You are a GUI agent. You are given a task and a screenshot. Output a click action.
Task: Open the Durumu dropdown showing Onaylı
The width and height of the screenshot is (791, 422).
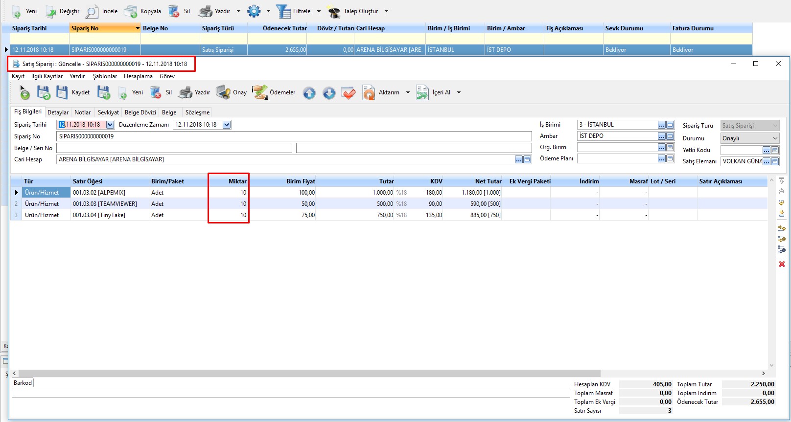(774, 138)
